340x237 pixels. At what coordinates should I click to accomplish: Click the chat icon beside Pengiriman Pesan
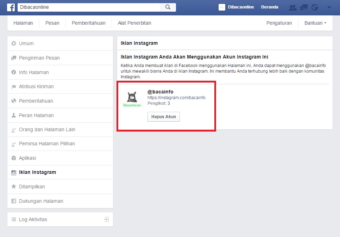(x=14, y=58)
